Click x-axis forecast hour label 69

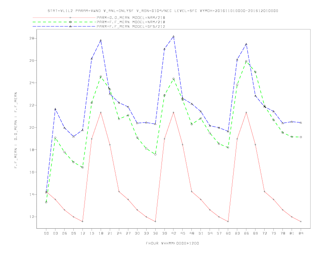(x=256, y=233)
